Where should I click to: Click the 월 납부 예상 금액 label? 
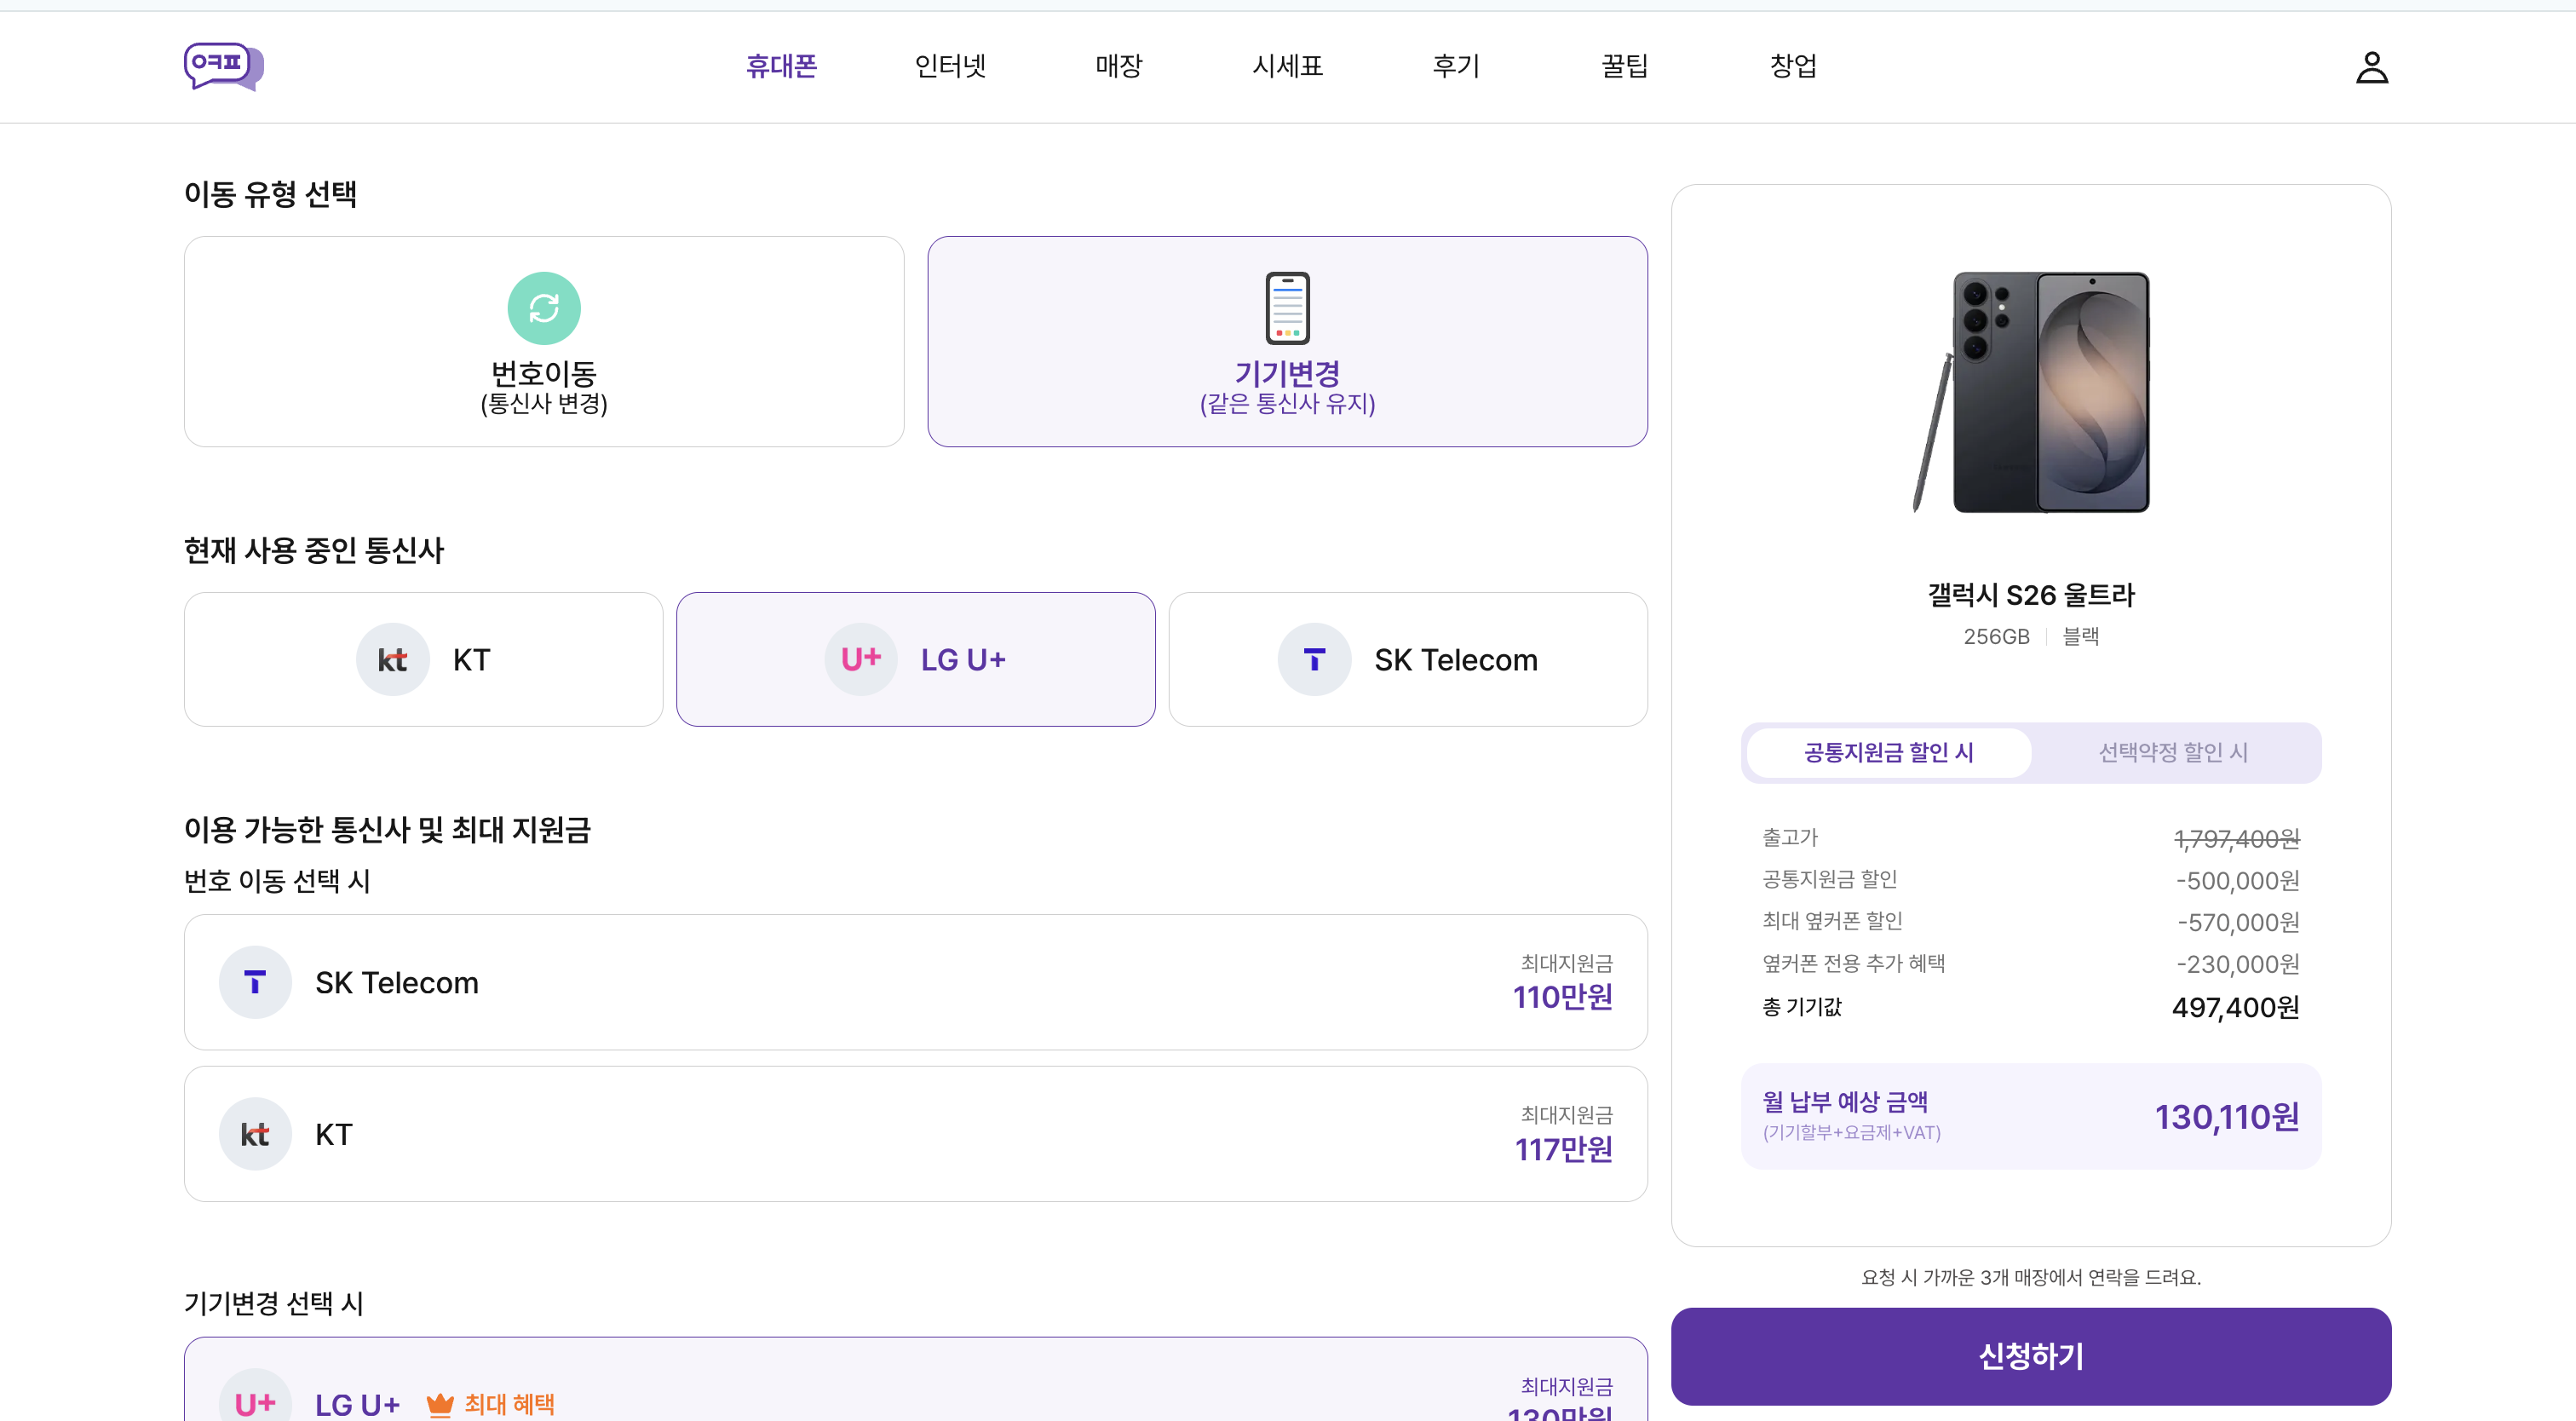click(1845, 1102)
